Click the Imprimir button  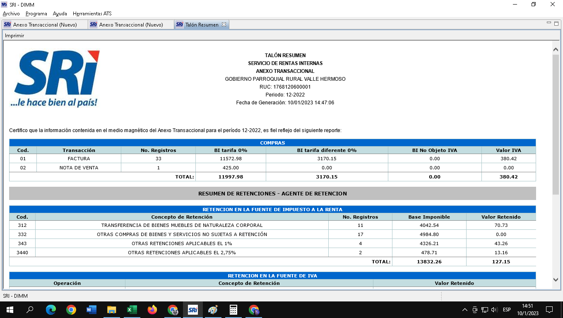(14, 36)
